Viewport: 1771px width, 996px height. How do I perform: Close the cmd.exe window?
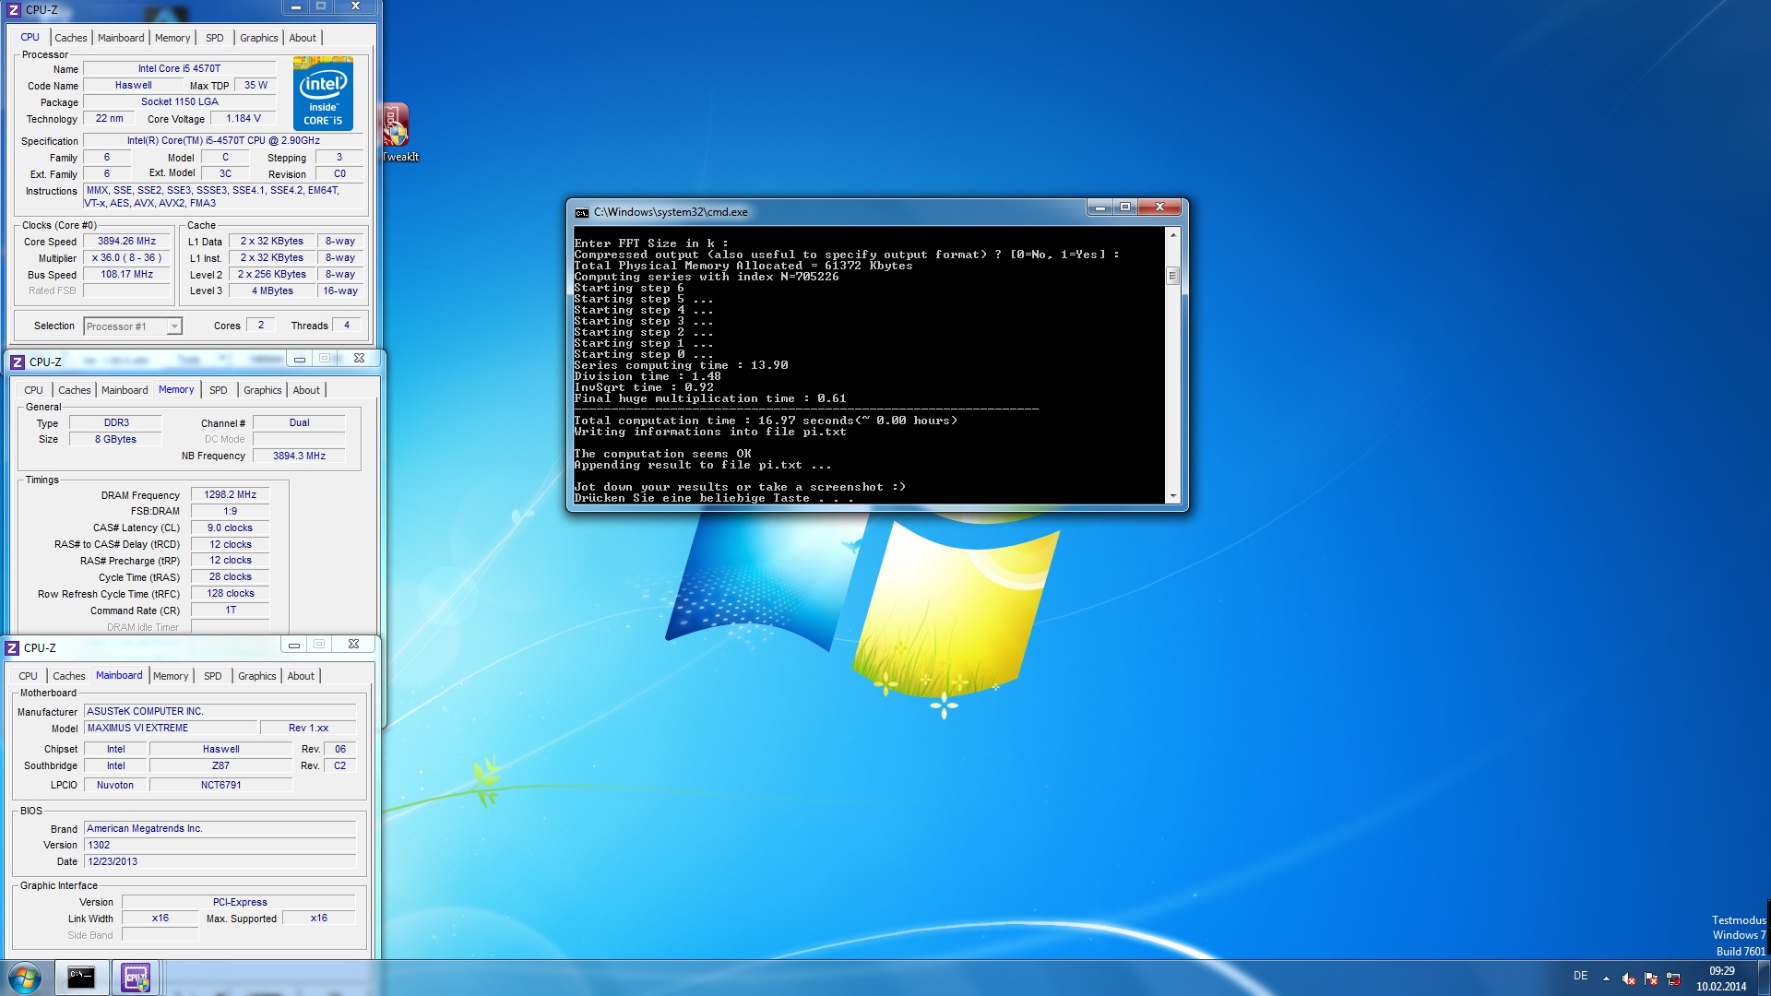(1159, 207)
